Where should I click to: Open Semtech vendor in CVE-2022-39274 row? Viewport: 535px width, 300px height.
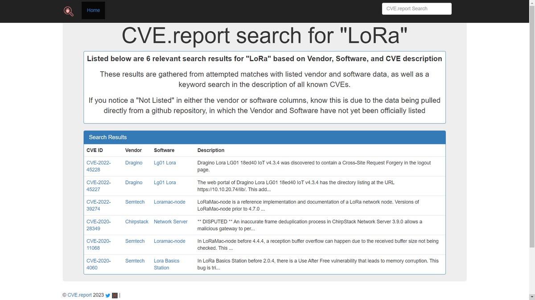point(135,202)
